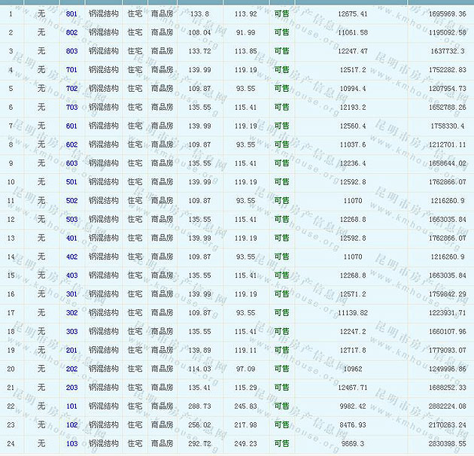The image size is (474, 456).
Task: Click room number 802
Action: (x=71, y=33)
